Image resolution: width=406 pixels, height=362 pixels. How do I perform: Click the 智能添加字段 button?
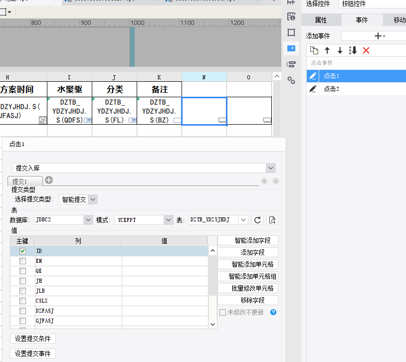coord(248,240)
